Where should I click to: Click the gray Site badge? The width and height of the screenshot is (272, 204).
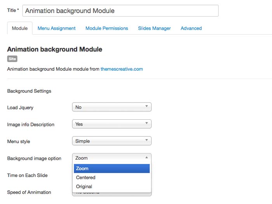(12, 59)
